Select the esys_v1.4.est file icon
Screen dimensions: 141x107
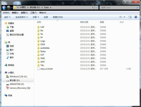coord(38,69)
